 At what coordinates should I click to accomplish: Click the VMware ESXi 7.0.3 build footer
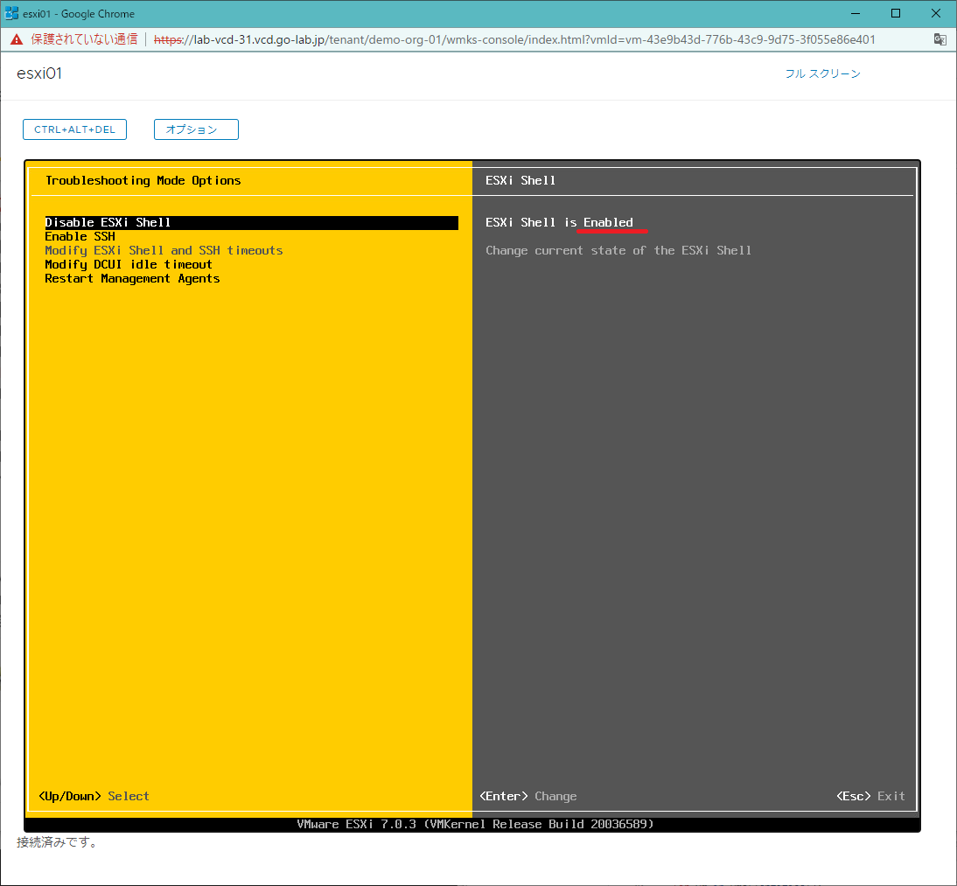pos(476,825)
